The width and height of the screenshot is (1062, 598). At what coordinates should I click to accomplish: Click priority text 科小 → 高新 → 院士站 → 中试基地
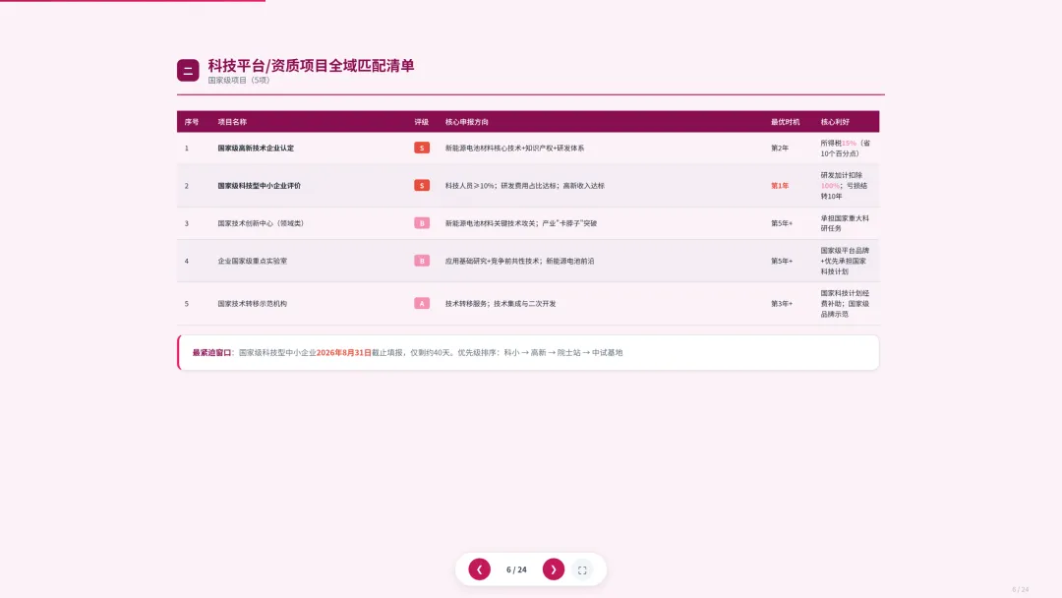562,353
